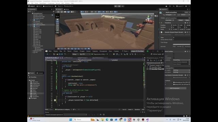This screenshot has width=218, height=122.
Task: Click Undo arrow in Visual Studio toolbar
Action: (x=65, y=54)
